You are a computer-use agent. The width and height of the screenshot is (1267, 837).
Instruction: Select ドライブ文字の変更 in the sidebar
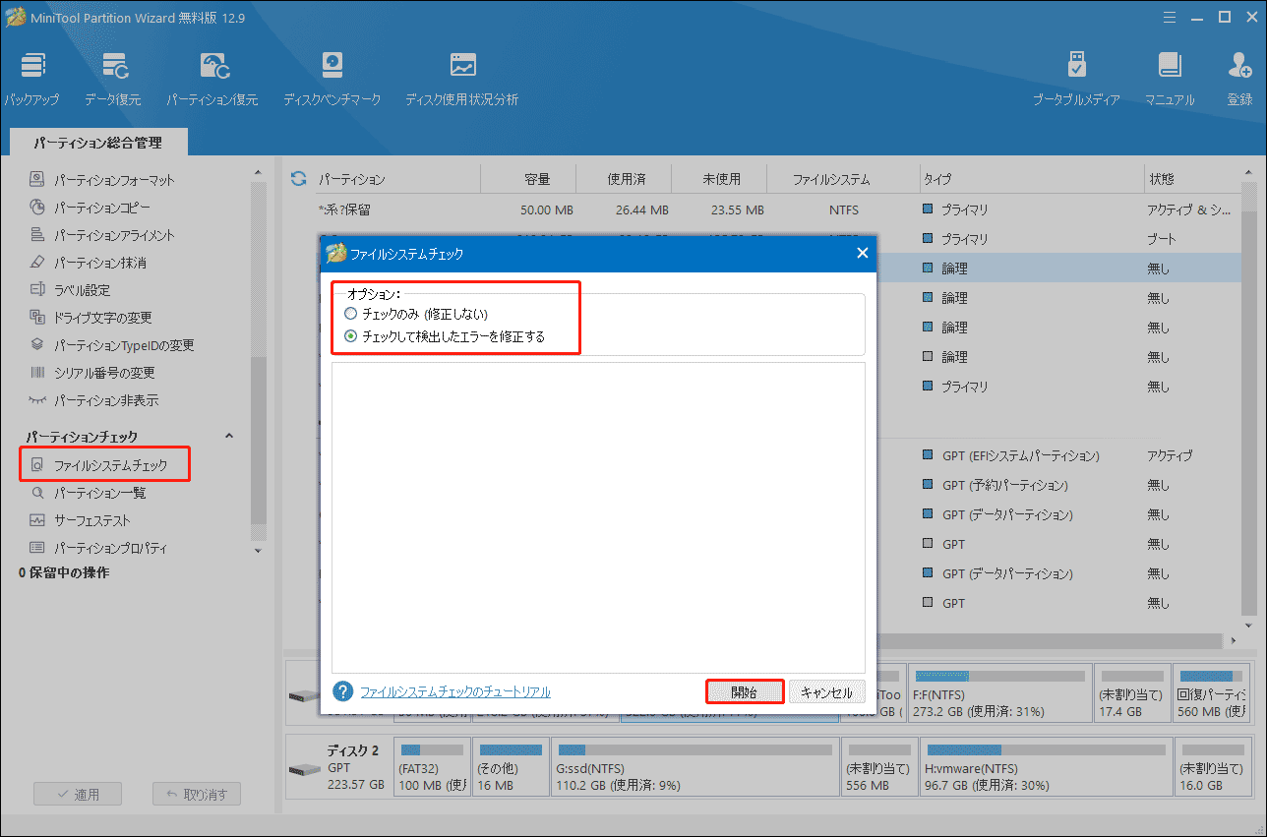[x=90, y=318]
